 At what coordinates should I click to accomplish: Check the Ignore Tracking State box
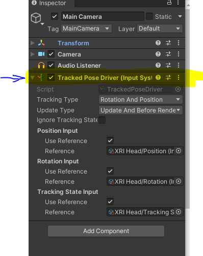click(102, 120)
